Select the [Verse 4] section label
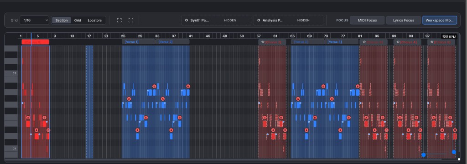Image resolution: width=467 pixels, height=164 pixels. [x=342, y=42]
